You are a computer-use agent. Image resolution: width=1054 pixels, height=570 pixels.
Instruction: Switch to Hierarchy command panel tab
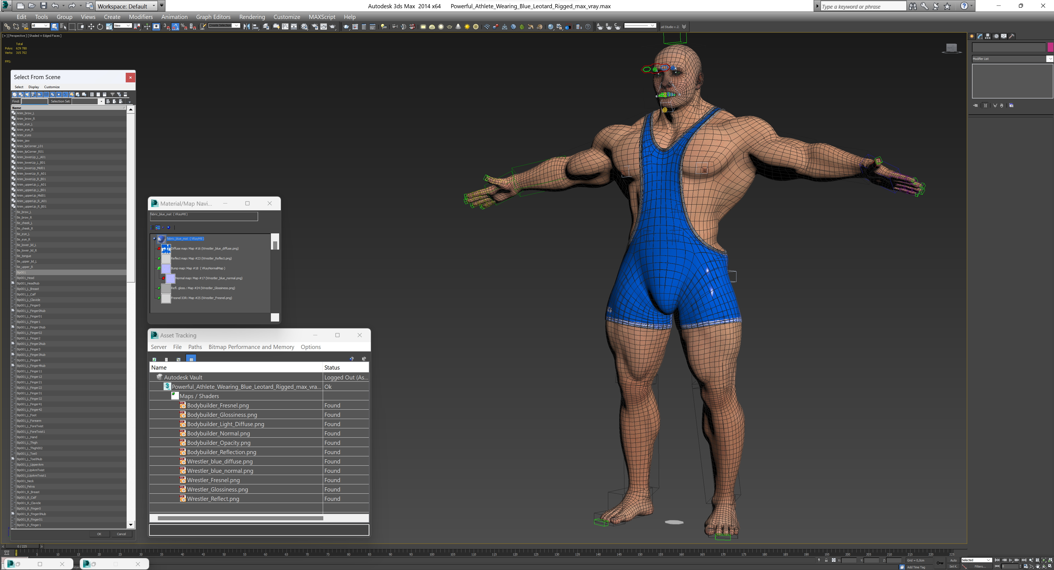pos(988,36)
